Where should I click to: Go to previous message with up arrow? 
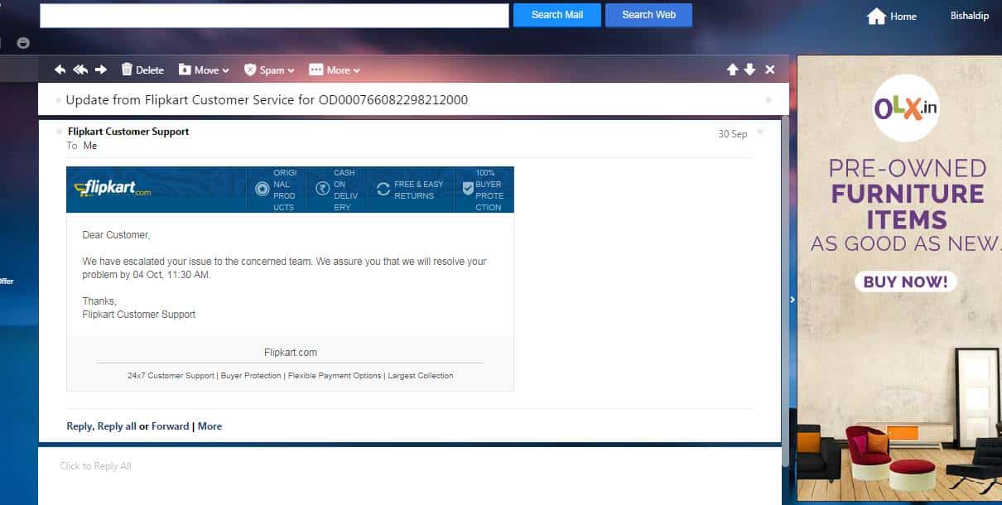point(732,70)
